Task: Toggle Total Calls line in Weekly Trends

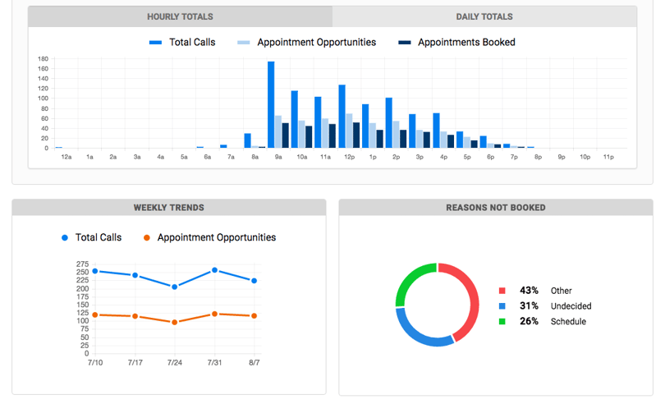Action: tap(91, 237)
